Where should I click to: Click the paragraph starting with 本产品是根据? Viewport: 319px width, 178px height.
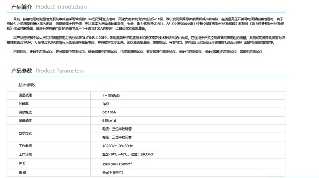146,40
